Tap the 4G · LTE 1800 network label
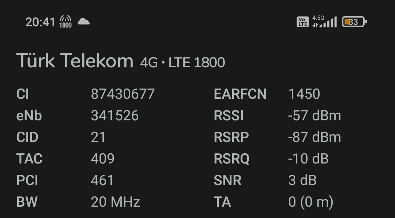 tap(183, 63)
